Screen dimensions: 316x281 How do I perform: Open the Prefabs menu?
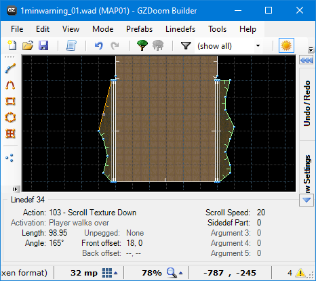tap(140, 29)
